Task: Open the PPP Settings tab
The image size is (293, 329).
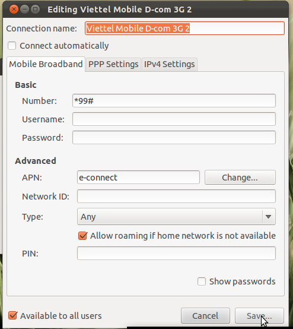Action: 113,64
